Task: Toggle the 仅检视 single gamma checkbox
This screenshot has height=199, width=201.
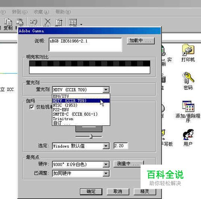Action: [32, 107]
